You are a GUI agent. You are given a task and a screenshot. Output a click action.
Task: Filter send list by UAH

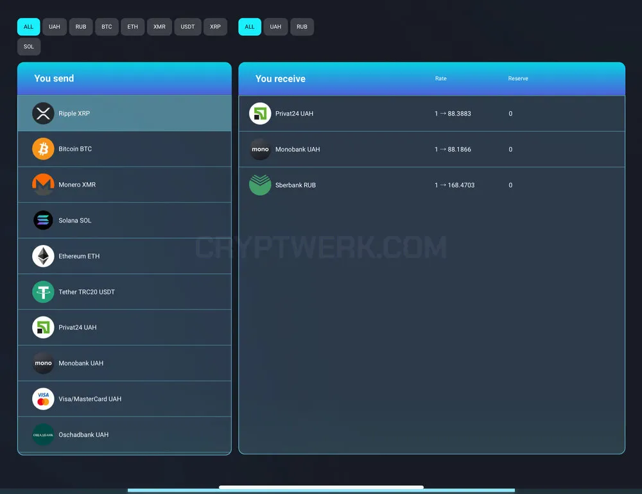pos(55,26)
